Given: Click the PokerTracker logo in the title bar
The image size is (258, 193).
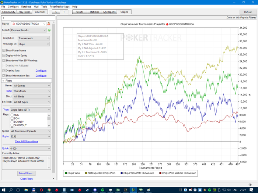Looking at the screenshot, I should (x=2, y=2).
